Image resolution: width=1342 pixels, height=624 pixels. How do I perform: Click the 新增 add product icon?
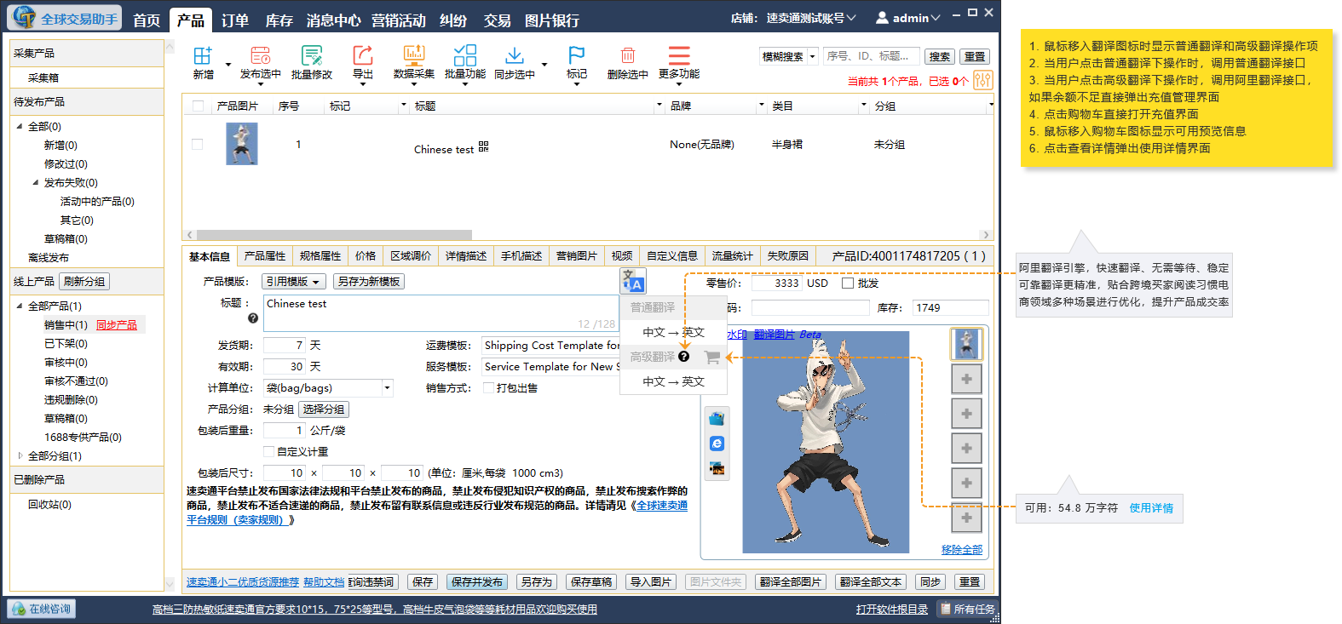pyautogui.click(x=203, y=56)
